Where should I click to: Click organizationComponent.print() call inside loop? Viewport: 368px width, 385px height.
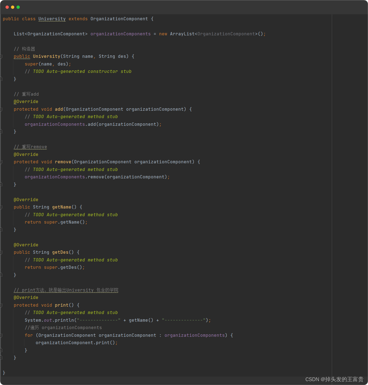77,343
